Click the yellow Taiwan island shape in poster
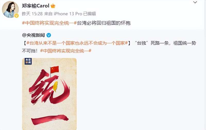 click(55, 86)
